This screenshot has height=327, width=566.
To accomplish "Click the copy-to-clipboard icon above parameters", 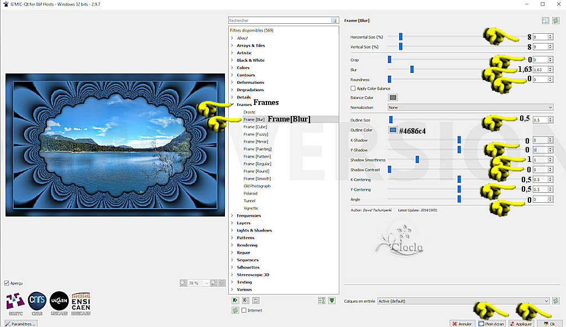I will click(545, 20).
